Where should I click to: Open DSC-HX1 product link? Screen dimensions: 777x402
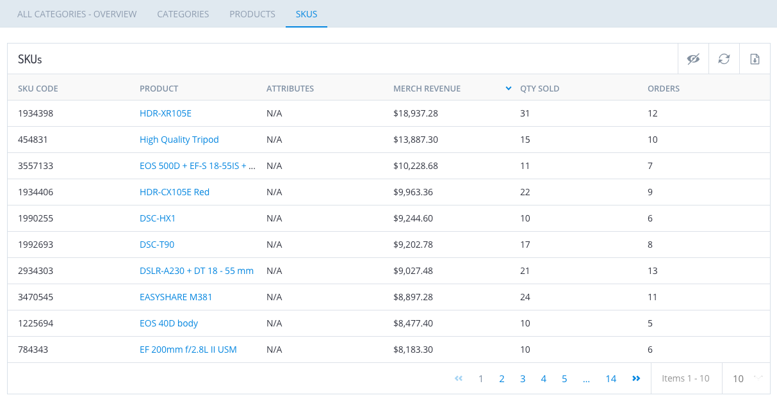pos(158,218)
